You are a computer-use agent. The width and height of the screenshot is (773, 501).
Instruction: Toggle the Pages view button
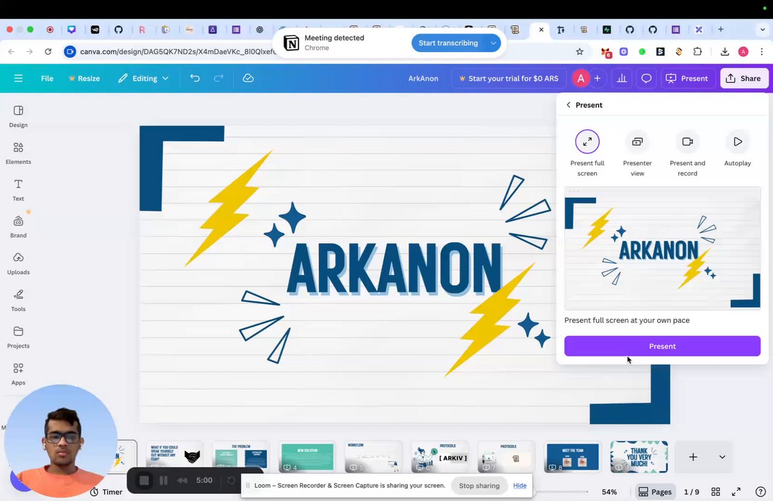[x=655, y=492]
